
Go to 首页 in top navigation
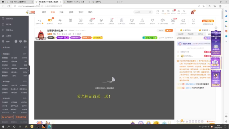tap(44, 12)
